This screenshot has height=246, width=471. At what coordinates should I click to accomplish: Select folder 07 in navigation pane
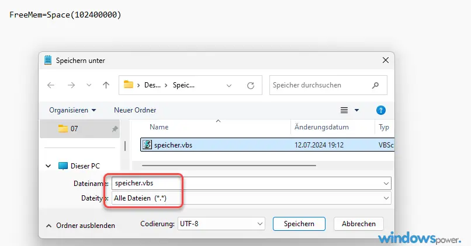(x=79, y=129)
